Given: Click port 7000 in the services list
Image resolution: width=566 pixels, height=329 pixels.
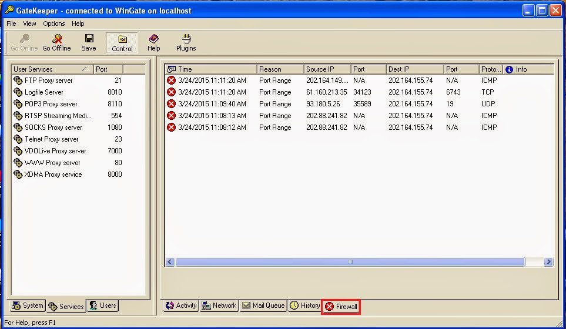Looking at the screenshot, I should 115,151.
